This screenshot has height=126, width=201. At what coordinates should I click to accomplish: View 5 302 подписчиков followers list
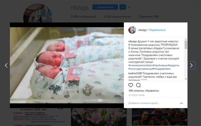click(x=117, y=17)
